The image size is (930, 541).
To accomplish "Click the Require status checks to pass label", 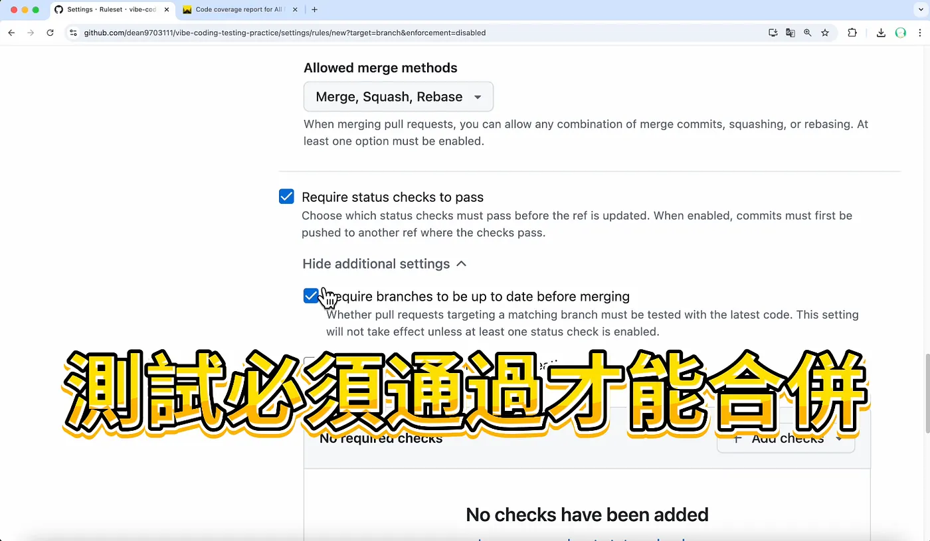I will pos(393,197).
